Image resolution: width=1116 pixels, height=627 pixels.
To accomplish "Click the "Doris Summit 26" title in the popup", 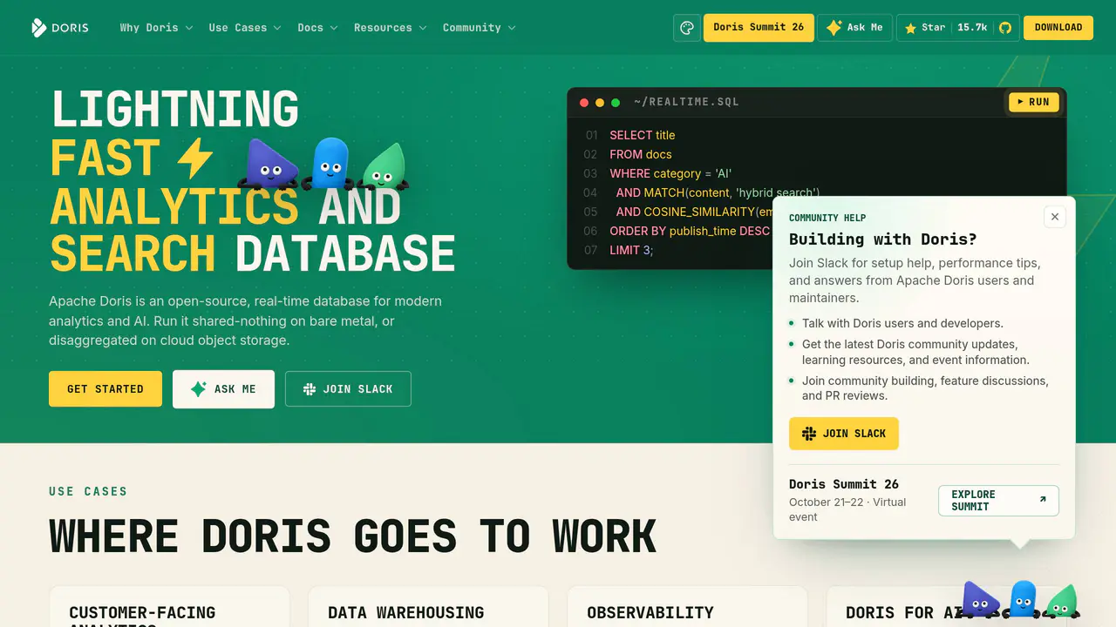I will pyautogui.click(x=844, y=484).
